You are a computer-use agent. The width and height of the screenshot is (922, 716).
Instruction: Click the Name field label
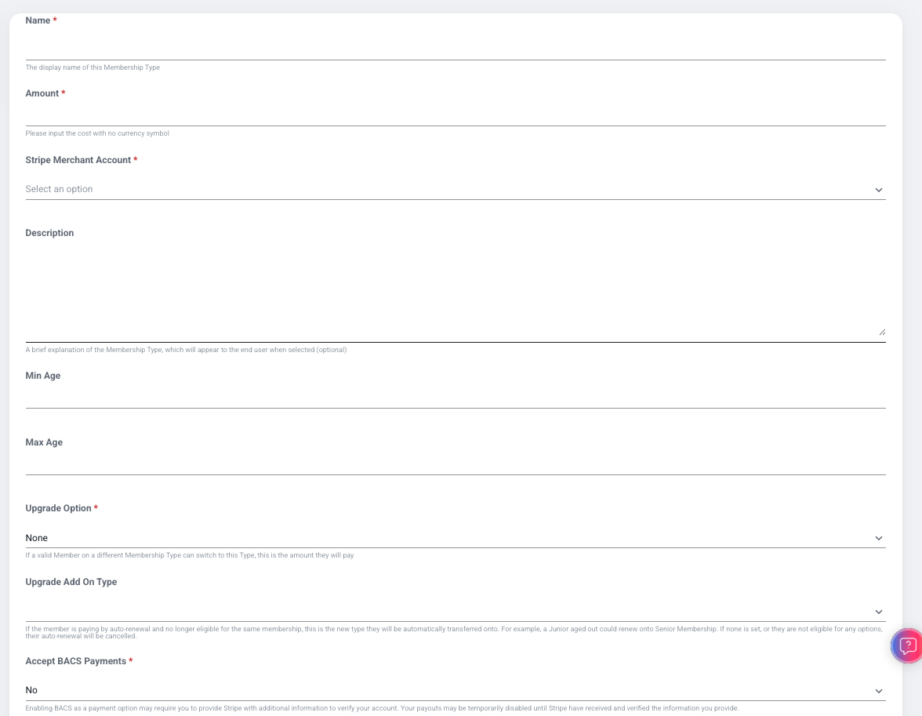tap(38, 20)
